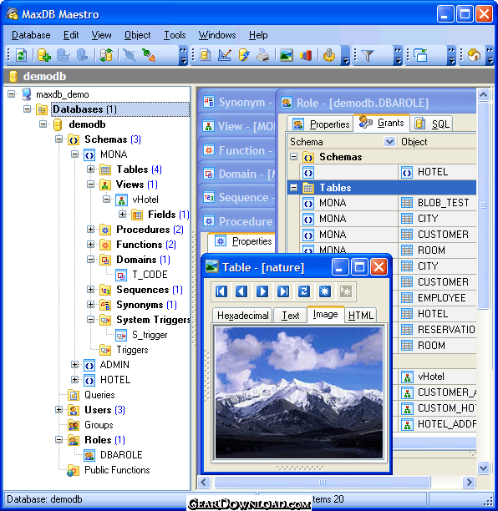Image resolution: width=498 pixels, height=511 pixels.
Task: Open the Schema column dropdown arrow
Action: [389, 142]
